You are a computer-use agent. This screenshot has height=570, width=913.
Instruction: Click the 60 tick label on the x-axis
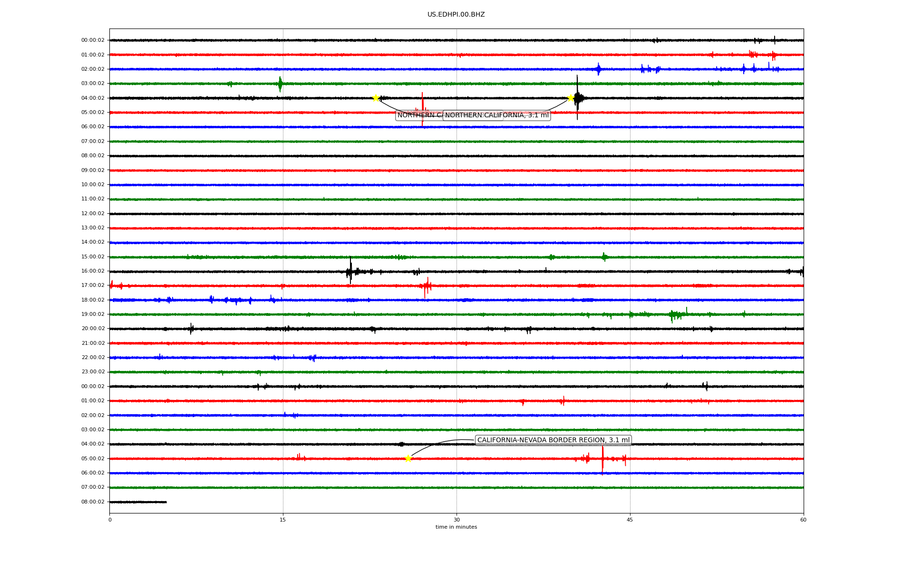803,520
